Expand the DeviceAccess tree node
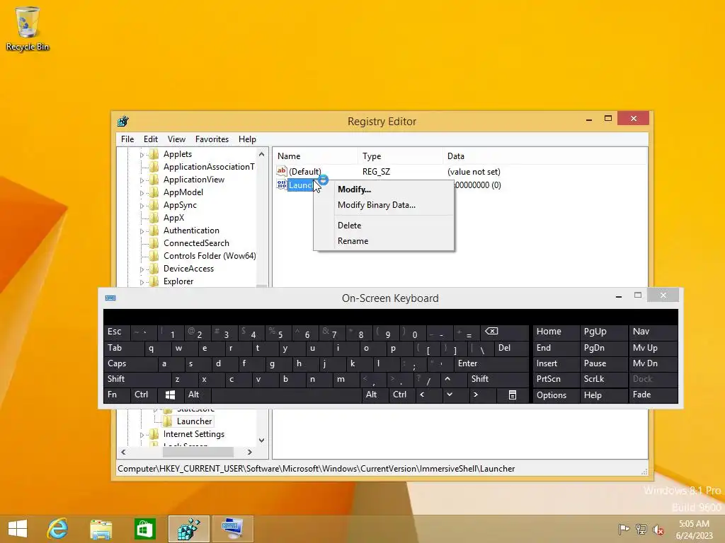Screen dimensions: 725x543 click(142, 269)
